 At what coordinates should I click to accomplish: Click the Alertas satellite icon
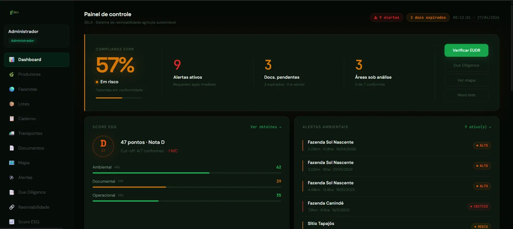pyautogui.click(x=12, y=177)
